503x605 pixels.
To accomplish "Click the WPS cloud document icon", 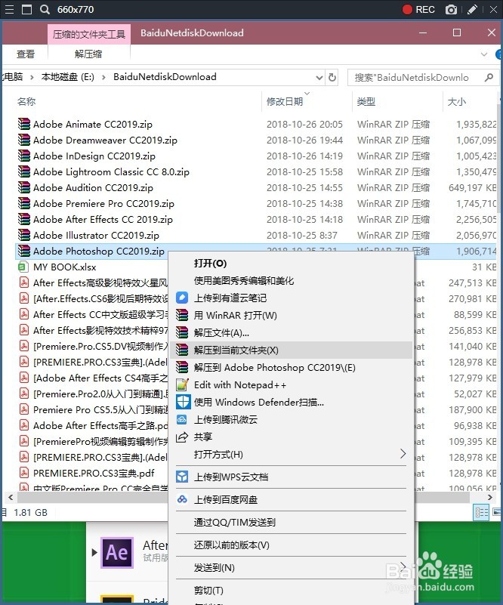I will point(182,477).
